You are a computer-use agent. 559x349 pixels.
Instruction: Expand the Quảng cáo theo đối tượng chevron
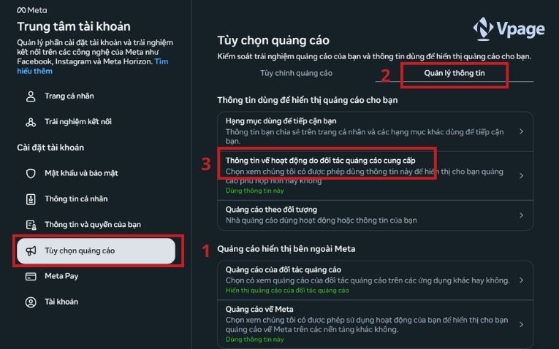tap(521, 215)
